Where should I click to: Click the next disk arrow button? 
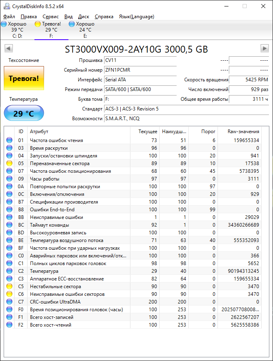point(264,49)
